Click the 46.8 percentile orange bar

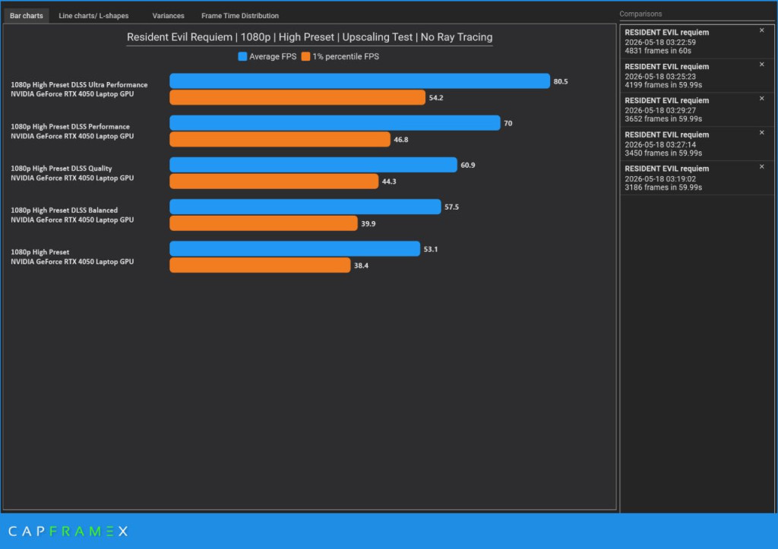(x=280, y=140)
